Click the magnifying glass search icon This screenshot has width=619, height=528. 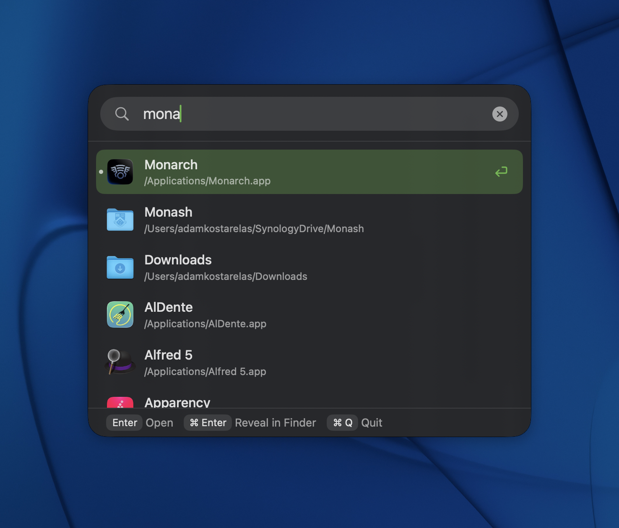pos(122,114)
